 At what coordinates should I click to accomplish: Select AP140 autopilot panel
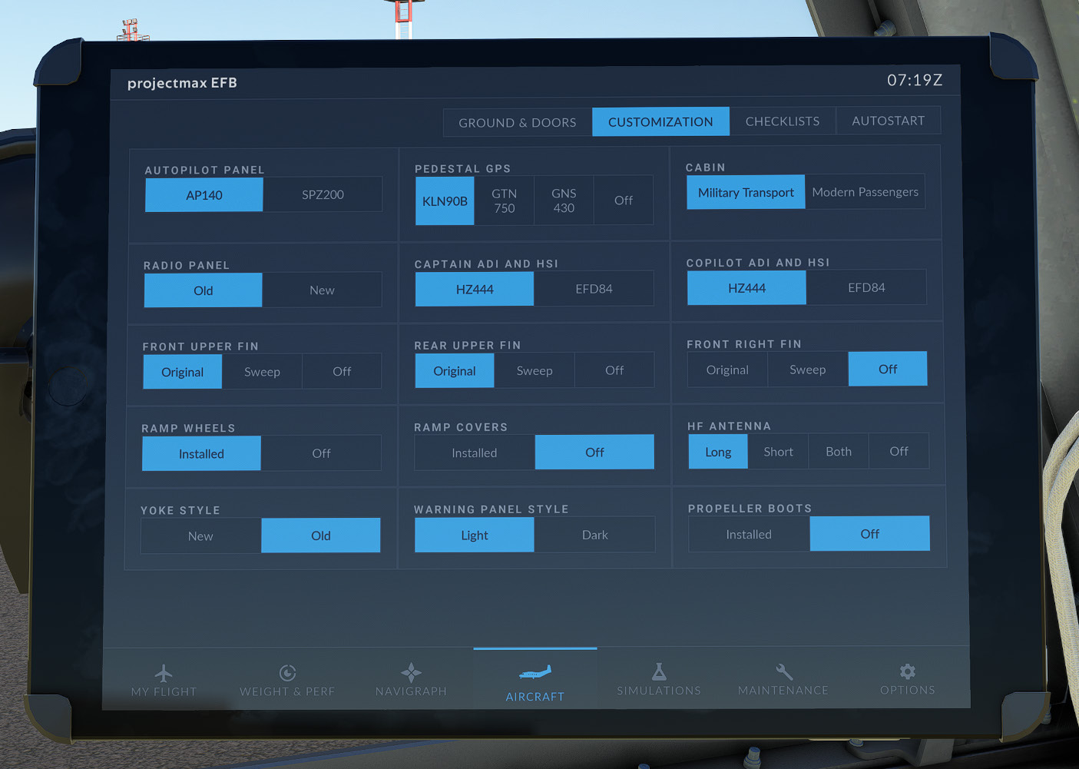pos(204,195)
